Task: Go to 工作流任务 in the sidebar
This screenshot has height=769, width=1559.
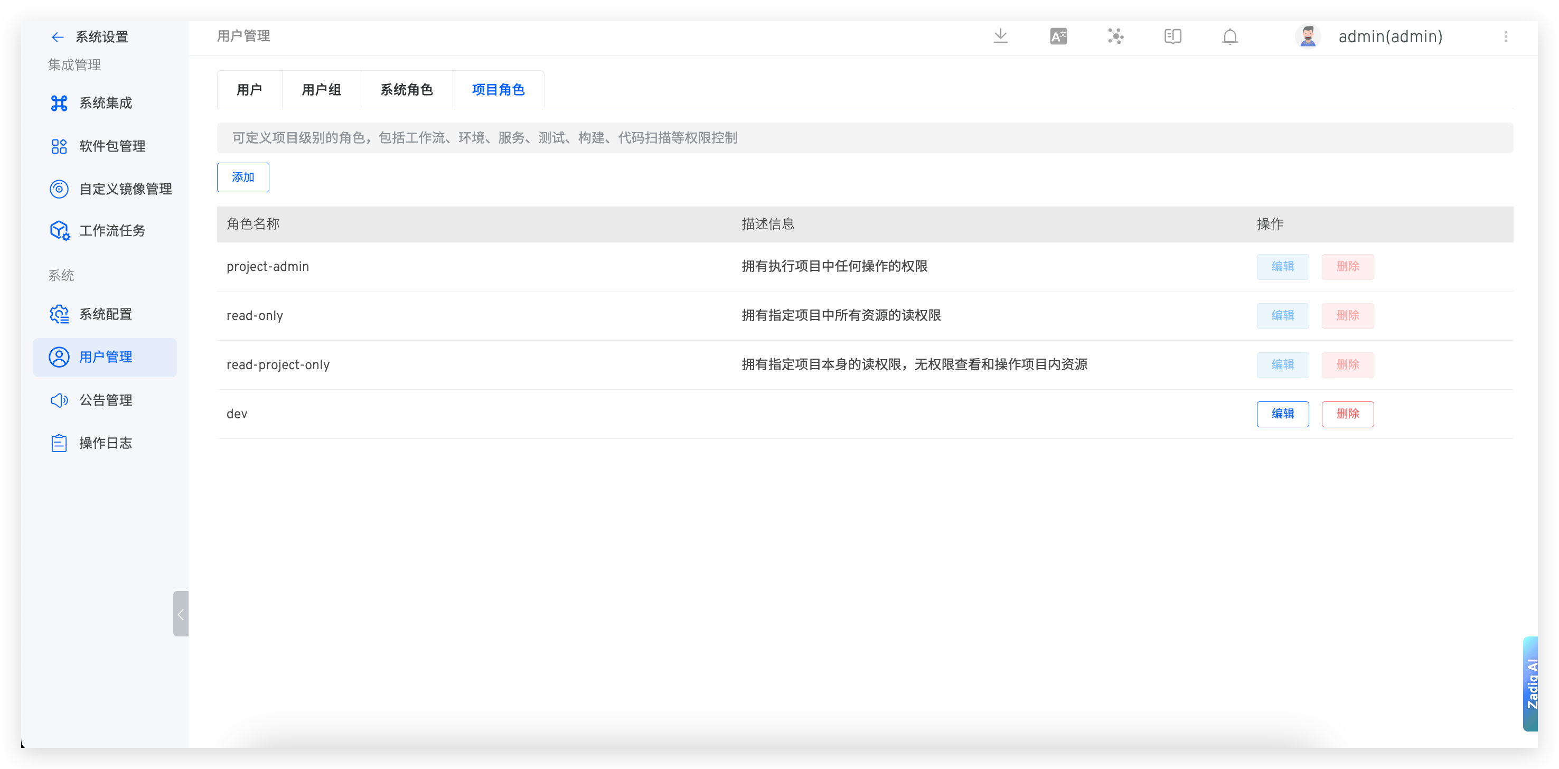Action: click(x=111, y=230)
